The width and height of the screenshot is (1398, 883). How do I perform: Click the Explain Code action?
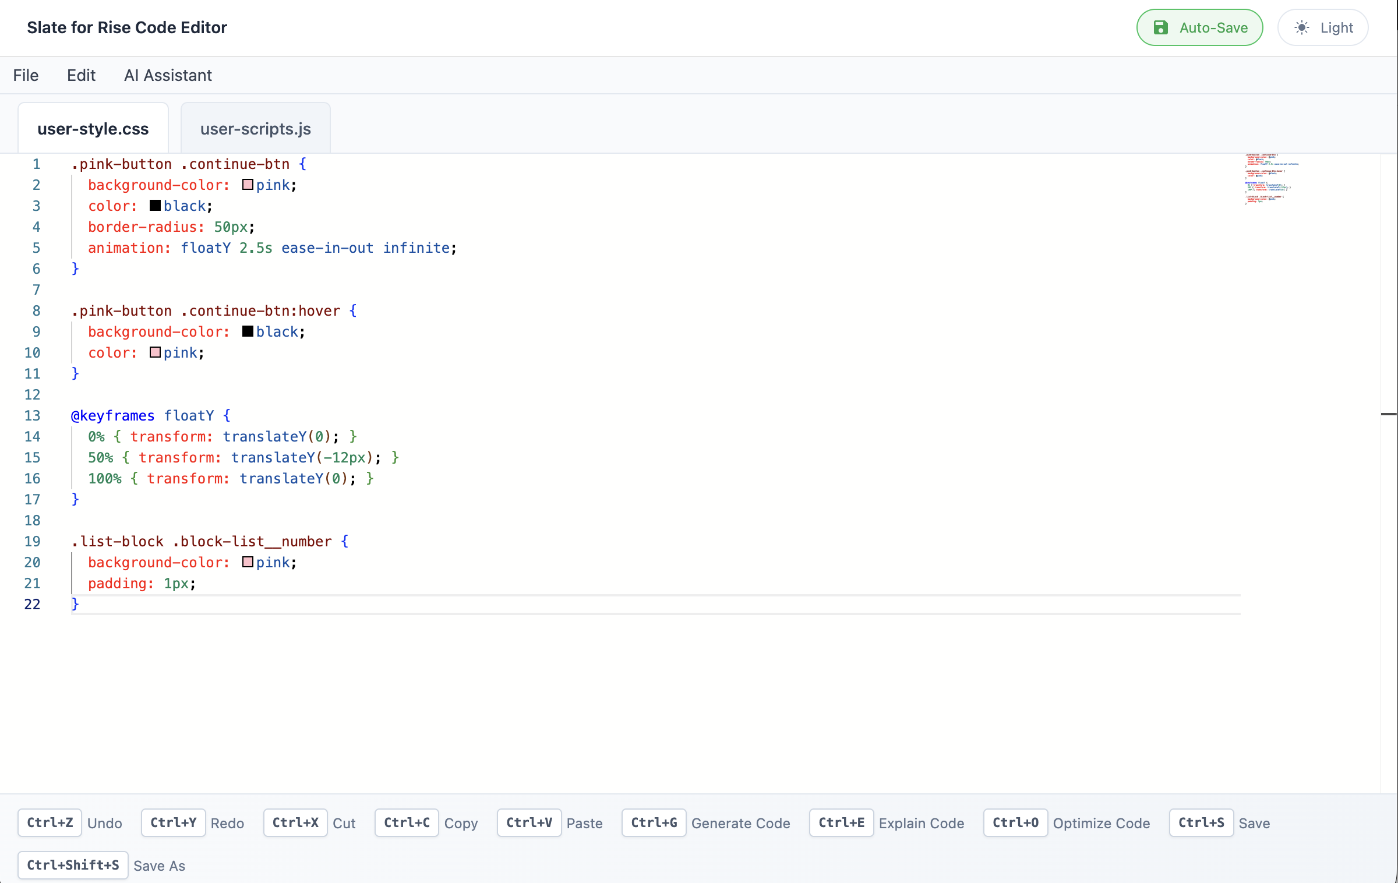click(921, 823)
